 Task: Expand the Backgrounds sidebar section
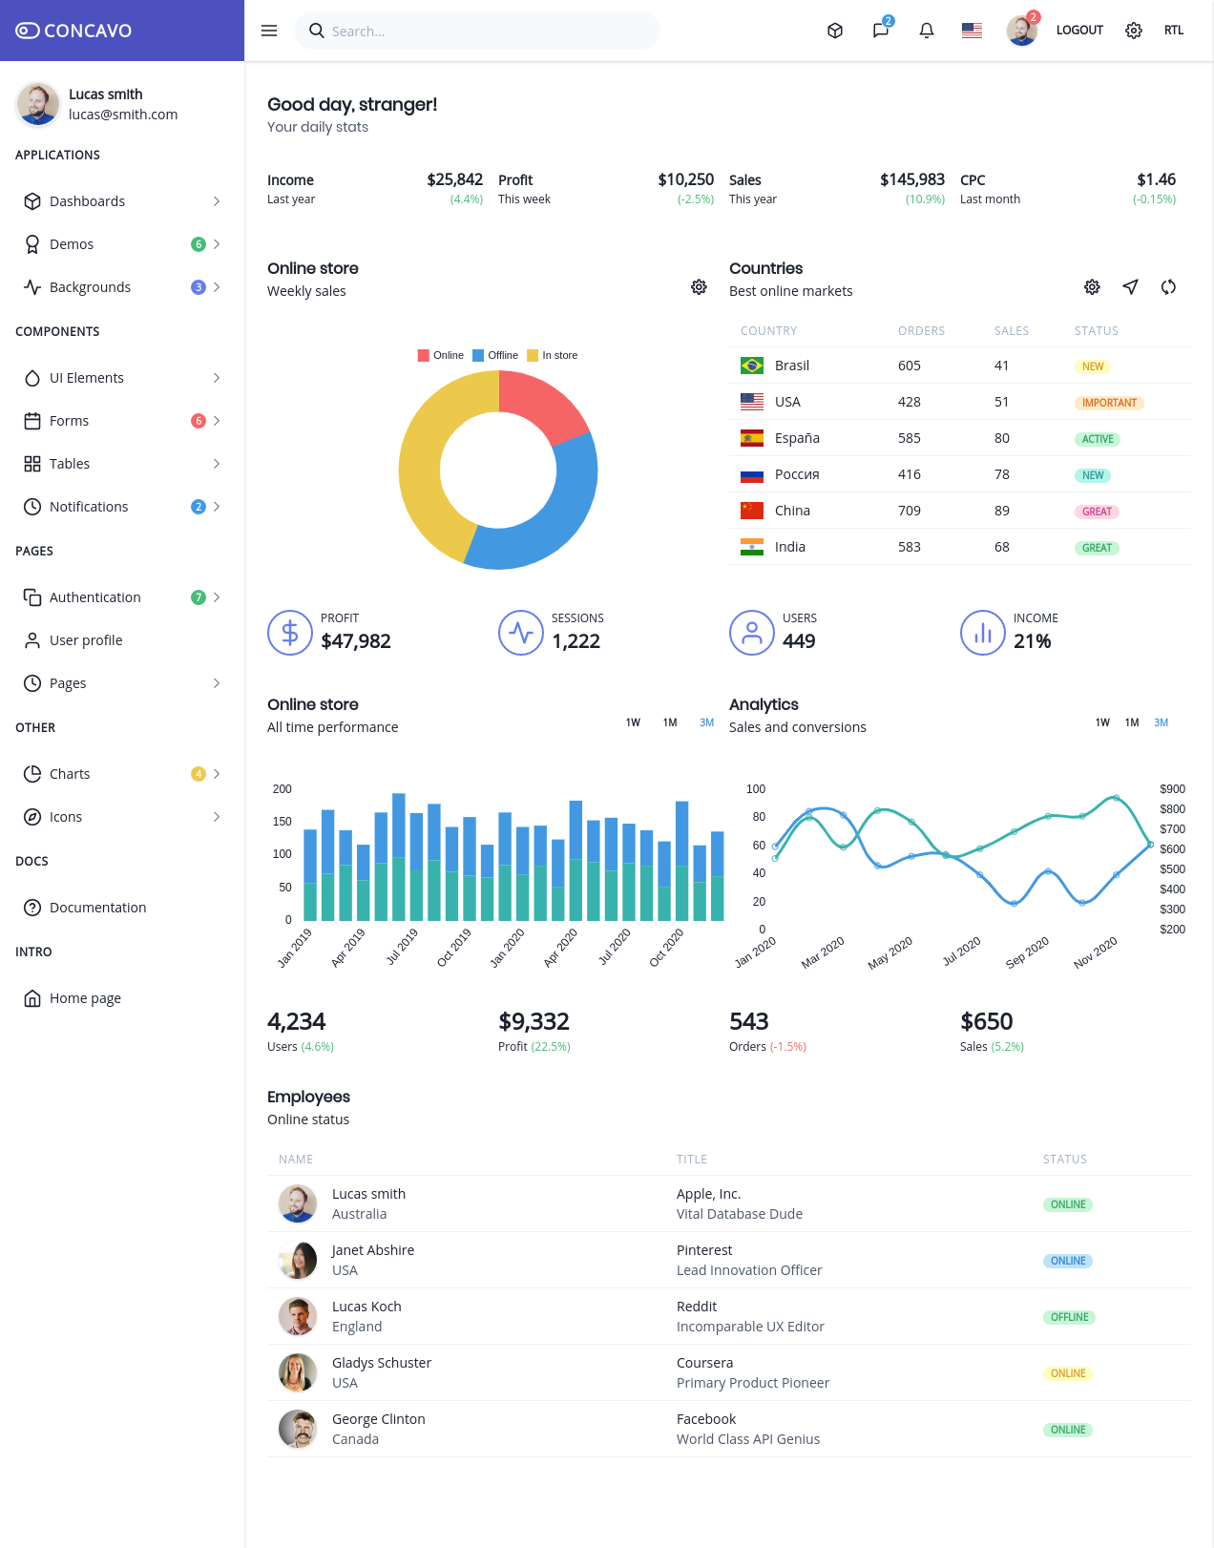click(x=122, y=287)
